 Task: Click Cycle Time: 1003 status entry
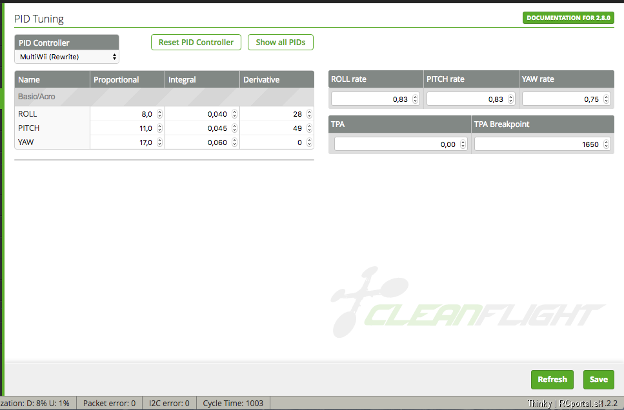(233, 404)
